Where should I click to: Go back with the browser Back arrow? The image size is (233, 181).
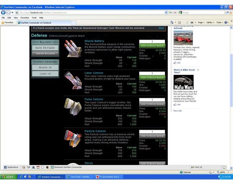tap(3, 12)
